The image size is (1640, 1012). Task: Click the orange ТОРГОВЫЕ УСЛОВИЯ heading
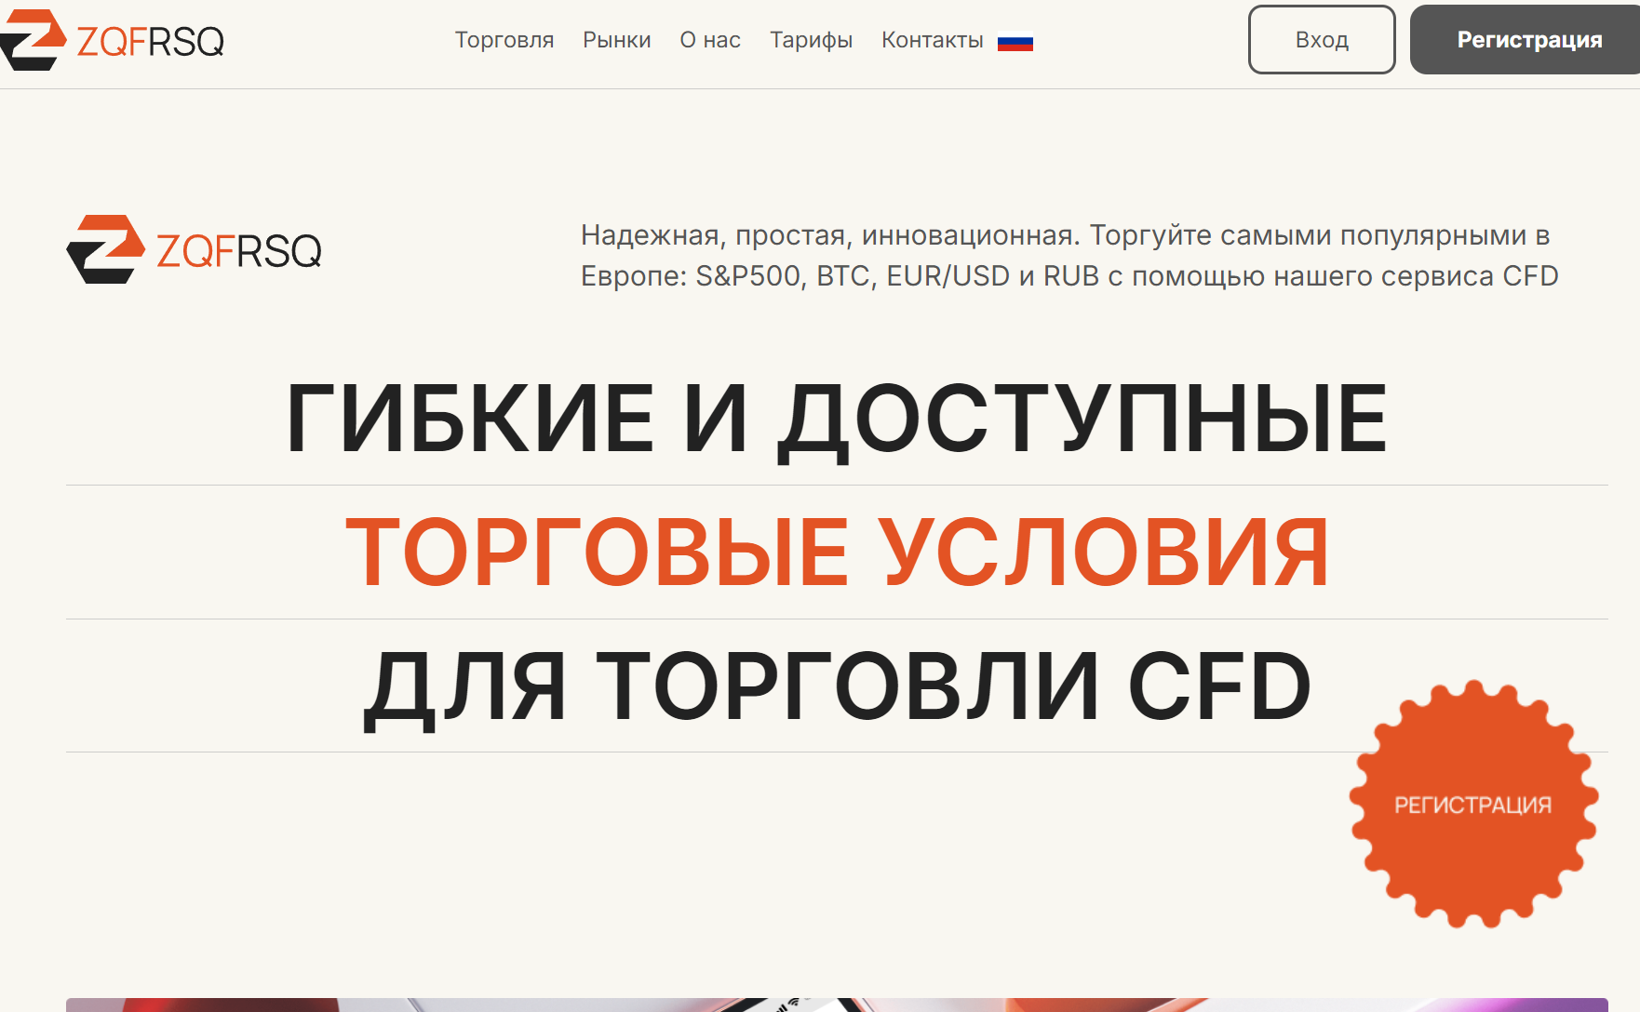(x=836, y=553)
